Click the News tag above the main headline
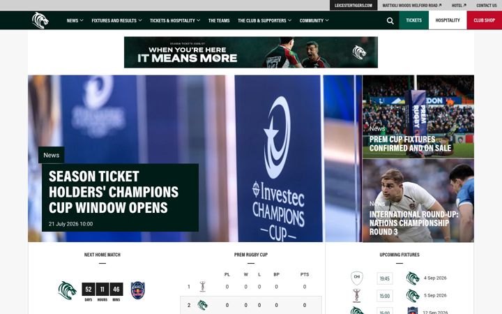This screenshot has height=314, width=502. click(x=51, y=155)
